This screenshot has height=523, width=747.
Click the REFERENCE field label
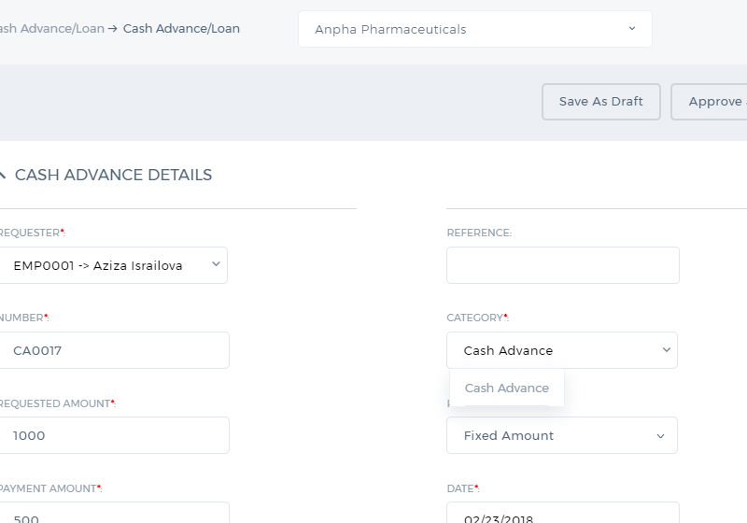click(479, 233)
